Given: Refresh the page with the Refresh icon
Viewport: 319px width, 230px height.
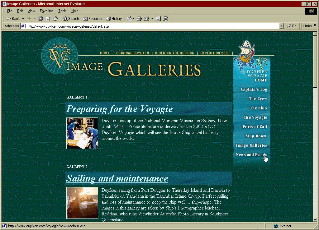Looking at the screenshot, I should pos(48,19).
